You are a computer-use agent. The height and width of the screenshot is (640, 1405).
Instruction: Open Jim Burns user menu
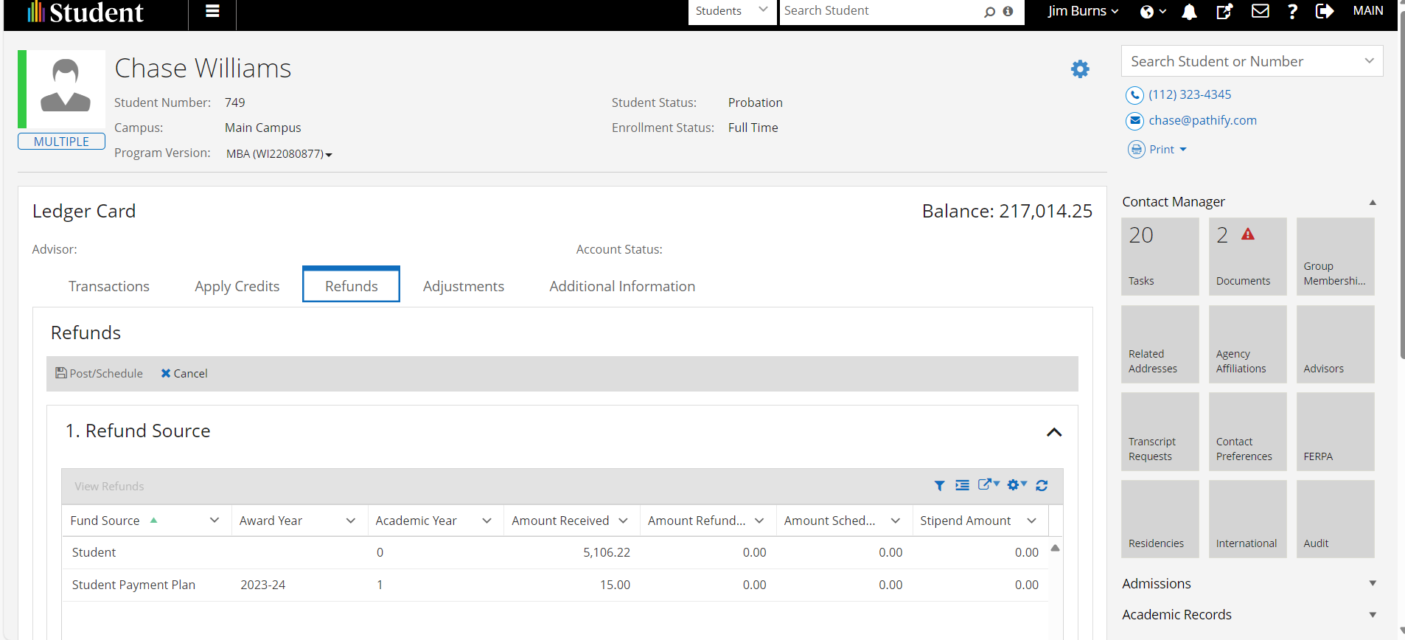(1083, 11)
